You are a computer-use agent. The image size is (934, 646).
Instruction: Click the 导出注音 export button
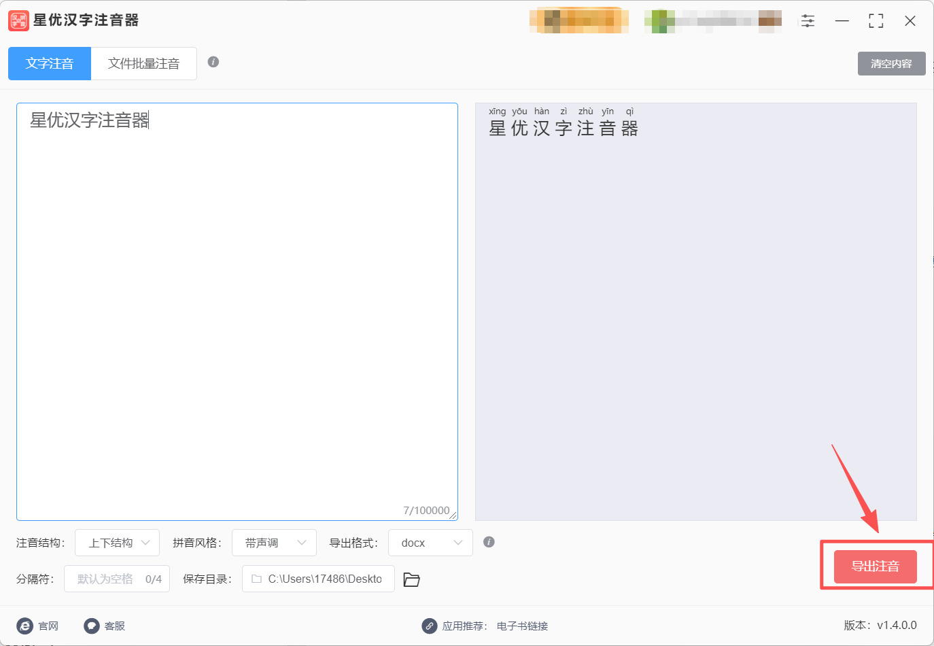(x=875, y=566)
